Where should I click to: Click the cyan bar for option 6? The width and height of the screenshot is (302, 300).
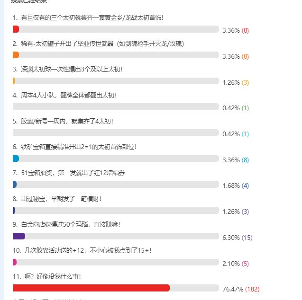[16, 159]
